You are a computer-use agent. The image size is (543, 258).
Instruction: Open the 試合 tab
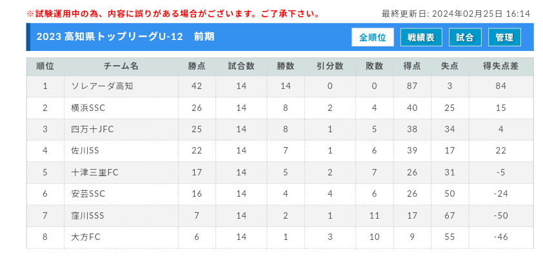[x=465, y=37]
